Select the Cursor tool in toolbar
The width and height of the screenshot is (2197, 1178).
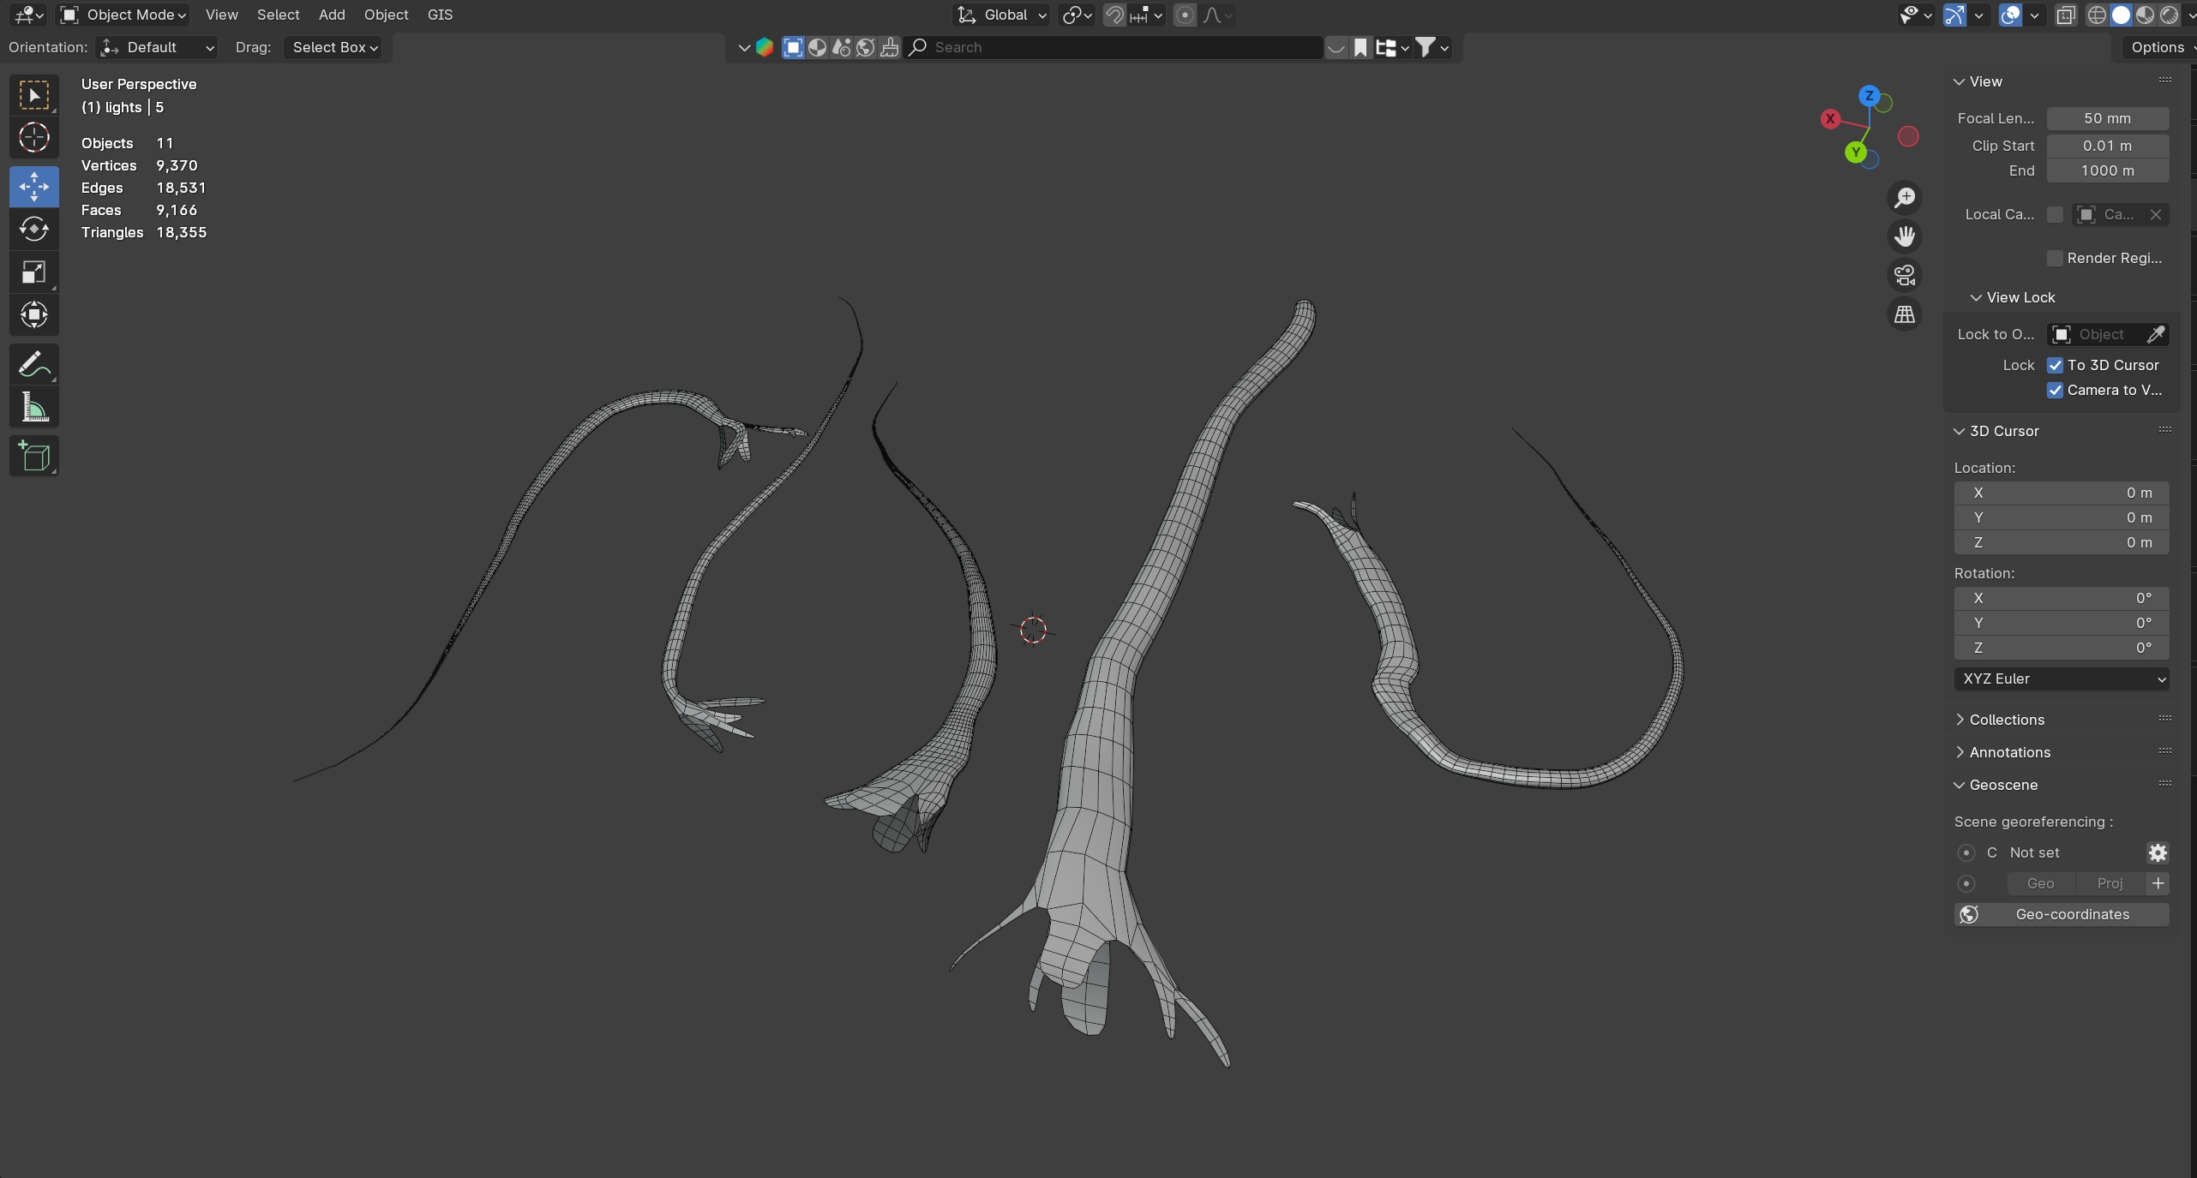click(x=34, y=137)
